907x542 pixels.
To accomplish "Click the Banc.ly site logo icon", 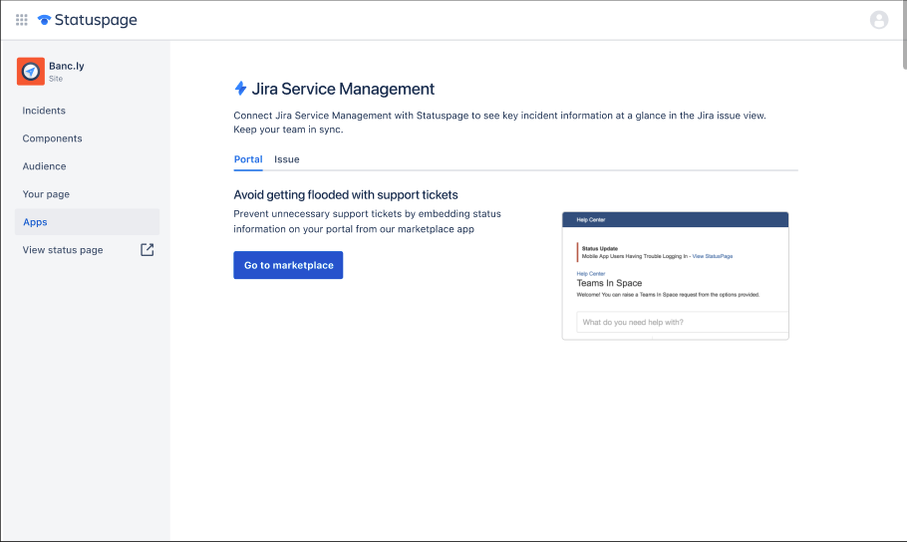I will pos(31,71).
